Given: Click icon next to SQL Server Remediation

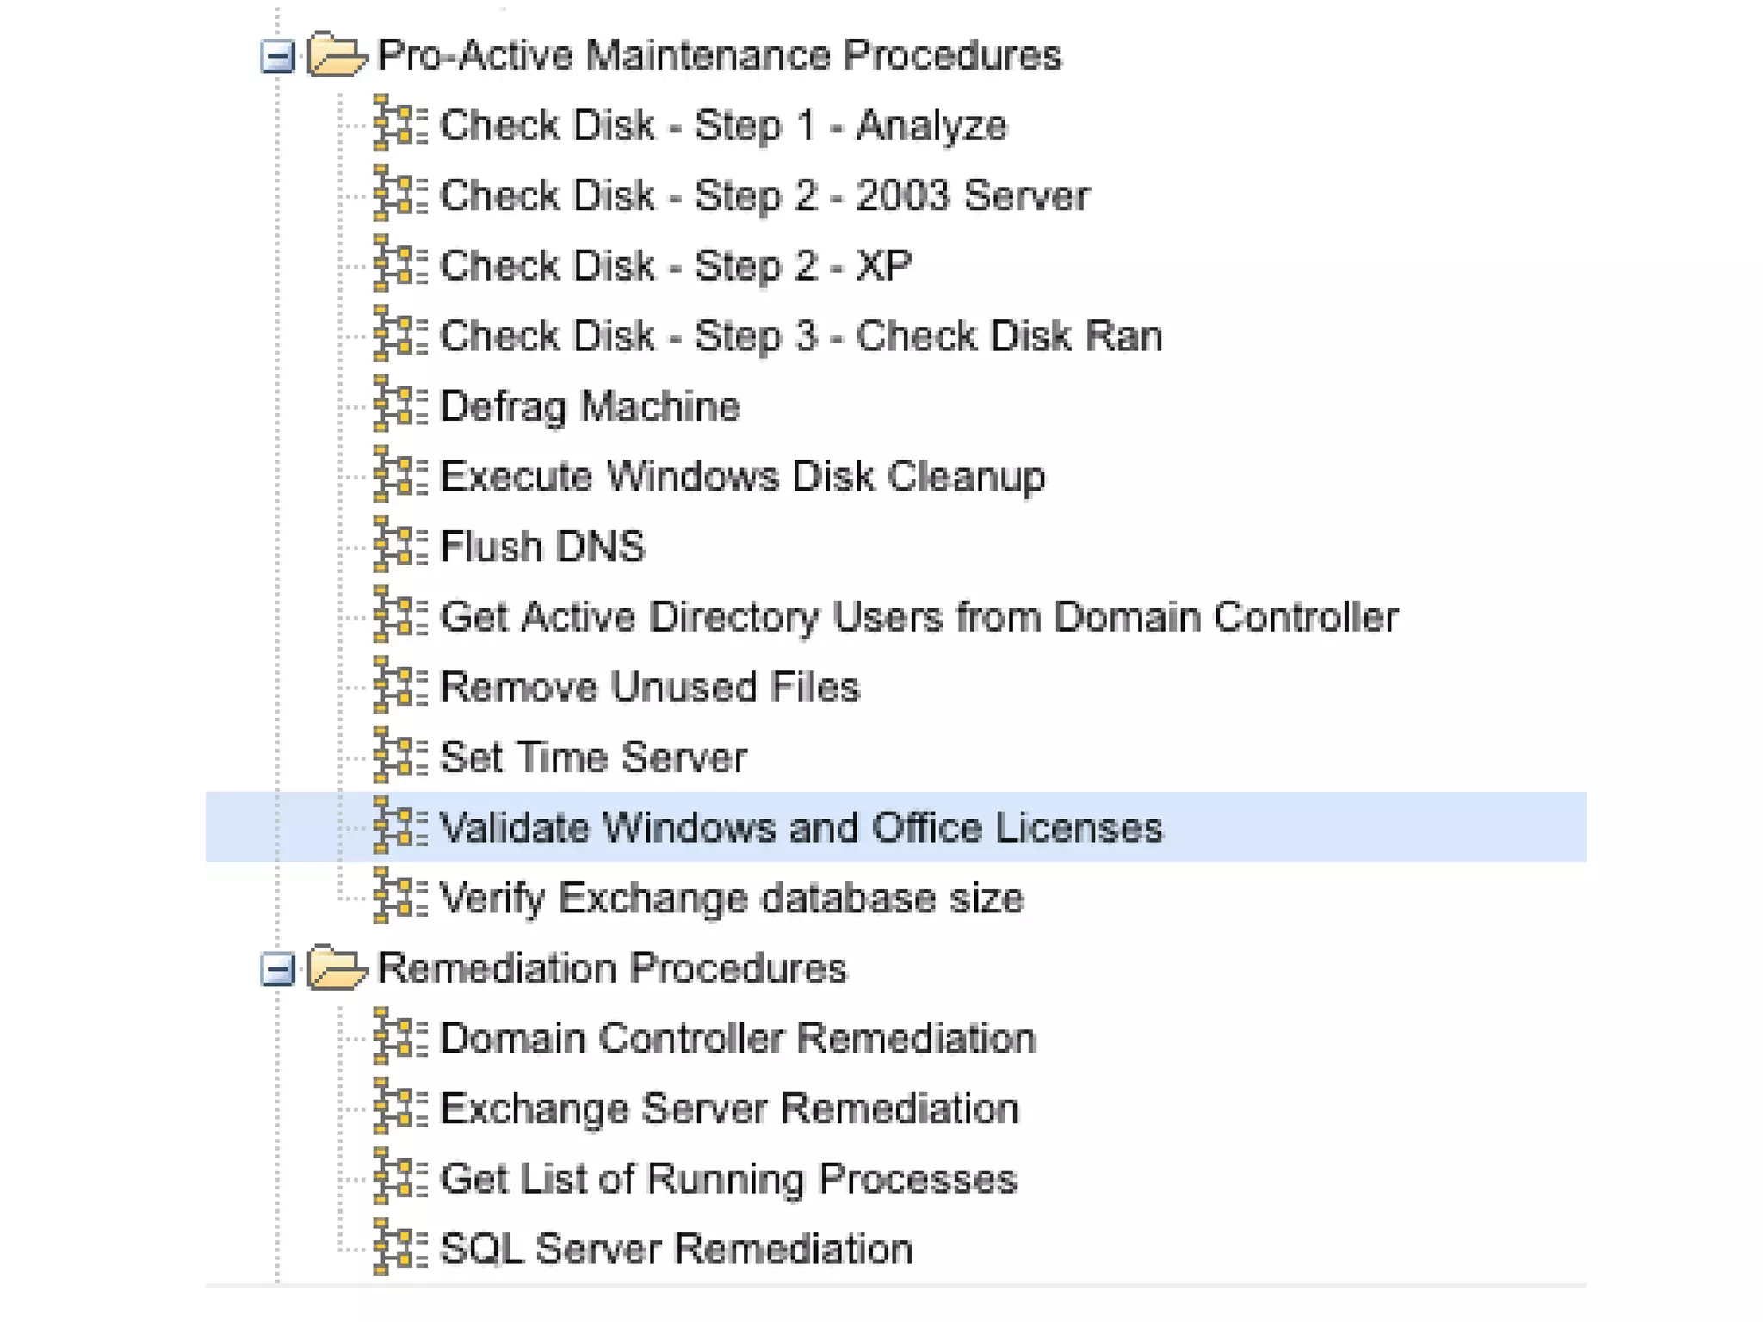Looking at the screenshot, I should click(x=399, y=1247).
